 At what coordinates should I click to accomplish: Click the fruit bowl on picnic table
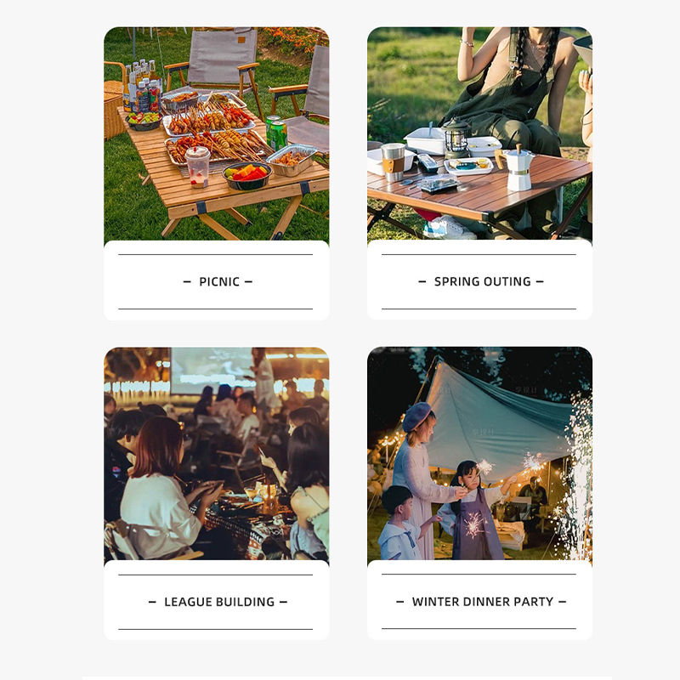click(x=246, y=175)
